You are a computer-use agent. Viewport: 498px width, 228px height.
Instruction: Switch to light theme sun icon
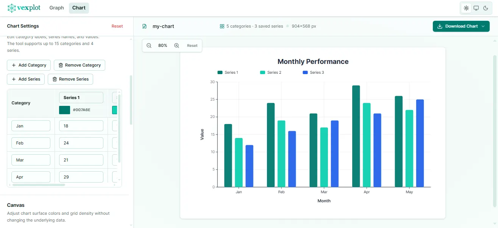coord(466,8)
